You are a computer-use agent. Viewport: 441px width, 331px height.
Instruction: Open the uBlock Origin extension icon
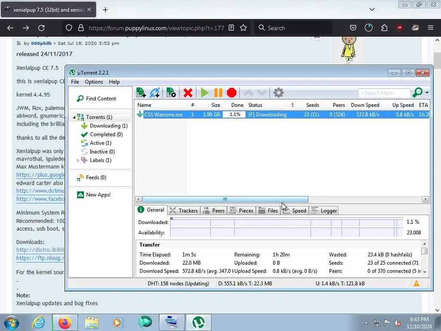click(400, 28)
